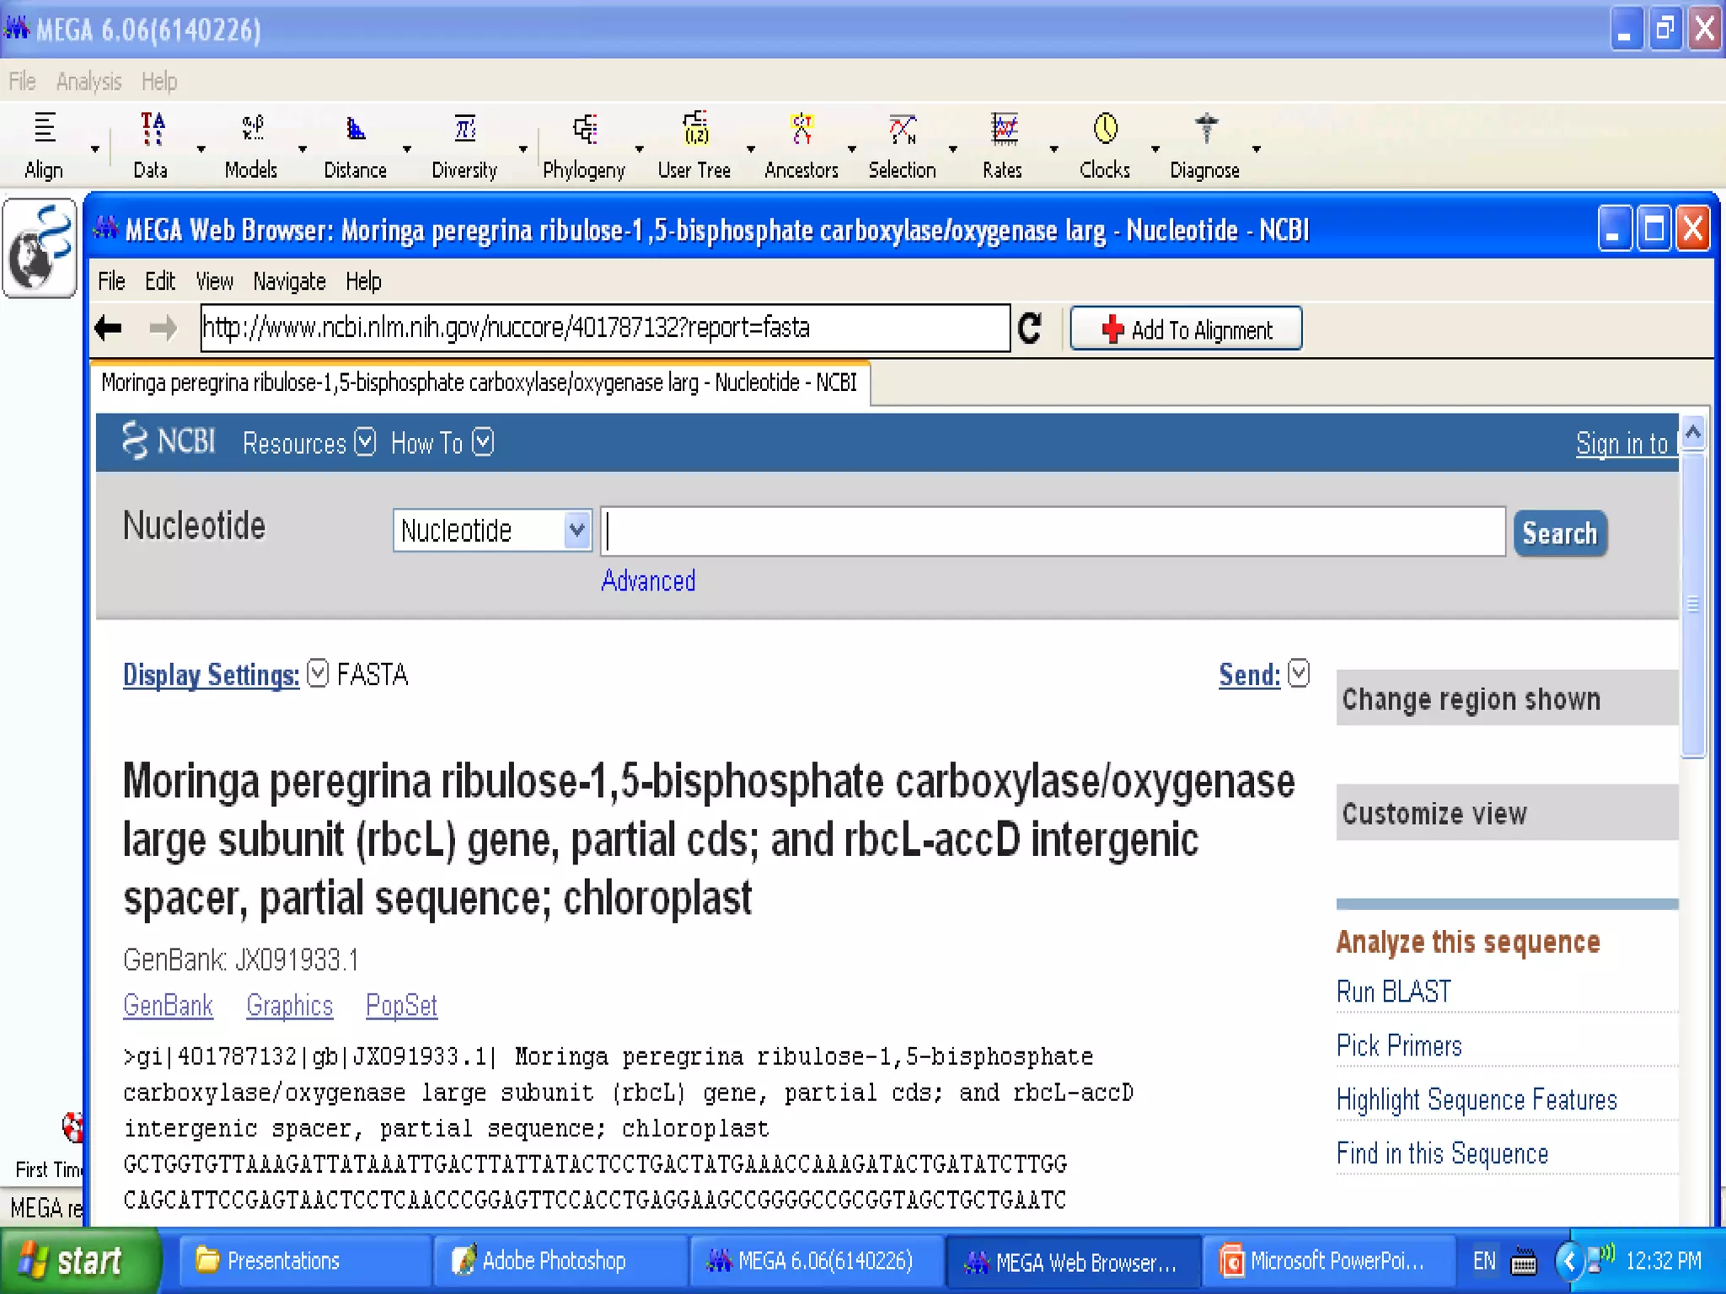Open the browser Edit menu
The width and height of the screenshot is (1726, 1294).
pyautogui.click(x=160, y=281)
